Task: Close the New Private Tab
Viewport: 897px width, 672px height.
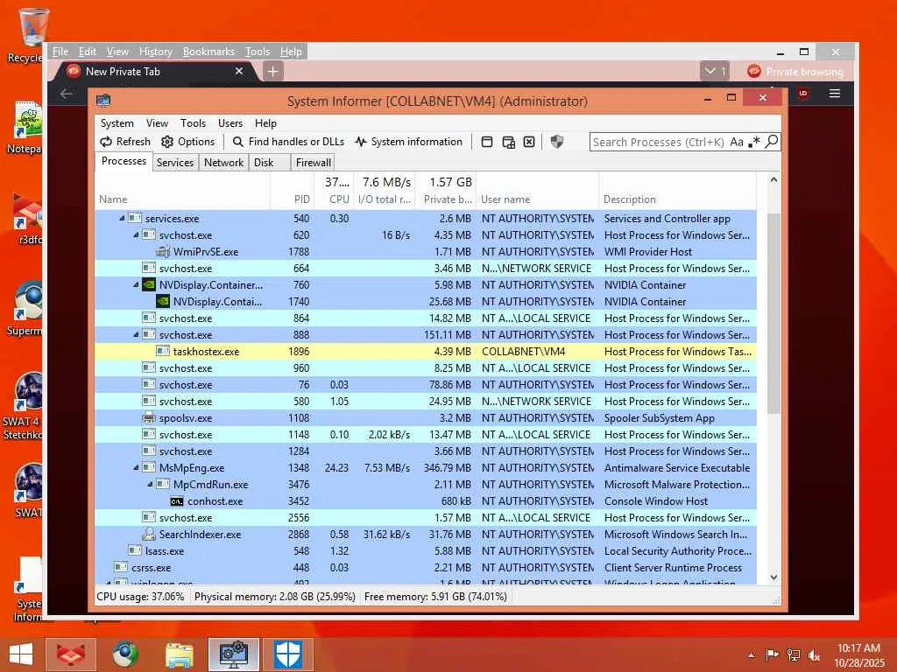Action: coord(239,71)
